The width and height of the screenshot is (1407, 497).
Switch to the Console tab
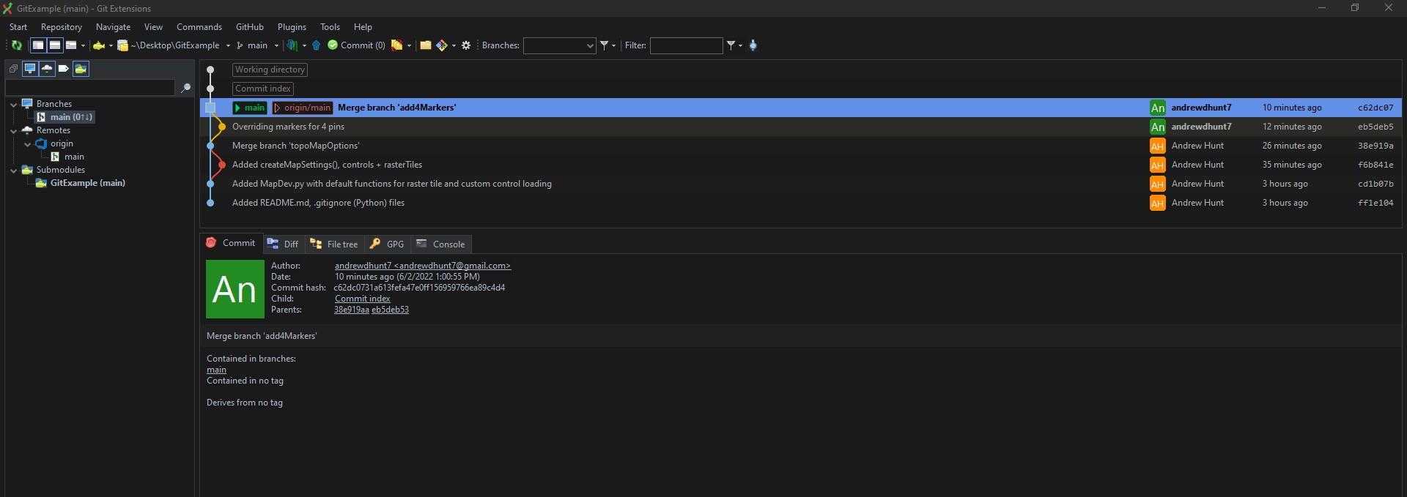[440, 244]
